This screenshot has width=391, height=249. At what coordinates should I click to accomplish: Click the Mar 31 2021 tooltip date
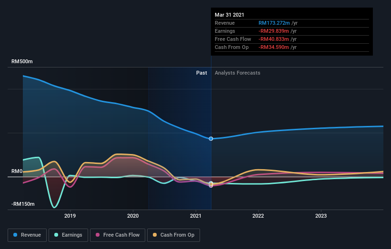click(230, 15)
